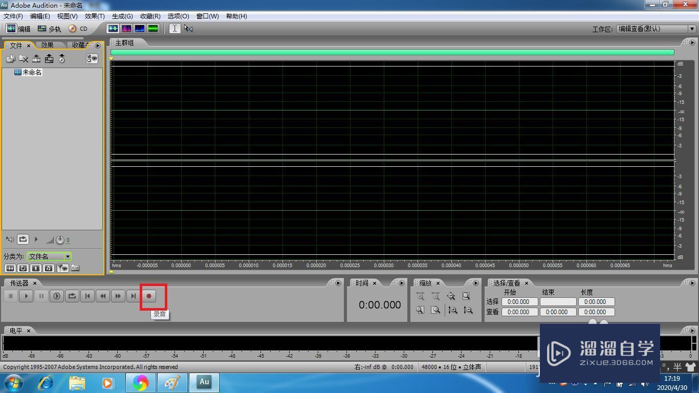Open 生成(G) menu
Image resolution: width=699 pixels, height=393 pixels.
(122, 16)
